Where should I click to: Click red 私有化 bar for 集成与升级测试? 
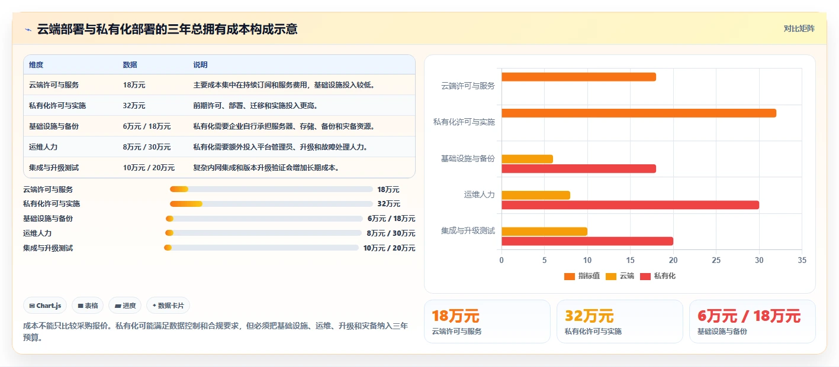coord(587,241)
